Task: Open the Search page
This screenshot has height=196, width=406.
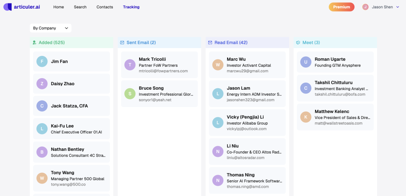Action: [x=80, y=7]
